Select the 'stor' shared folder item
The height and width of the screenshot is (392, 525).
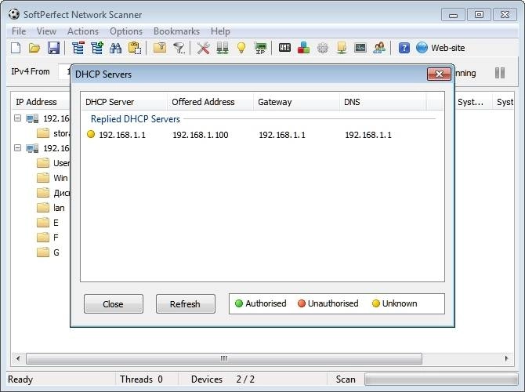pyautogui.click(x=53, y=133)
